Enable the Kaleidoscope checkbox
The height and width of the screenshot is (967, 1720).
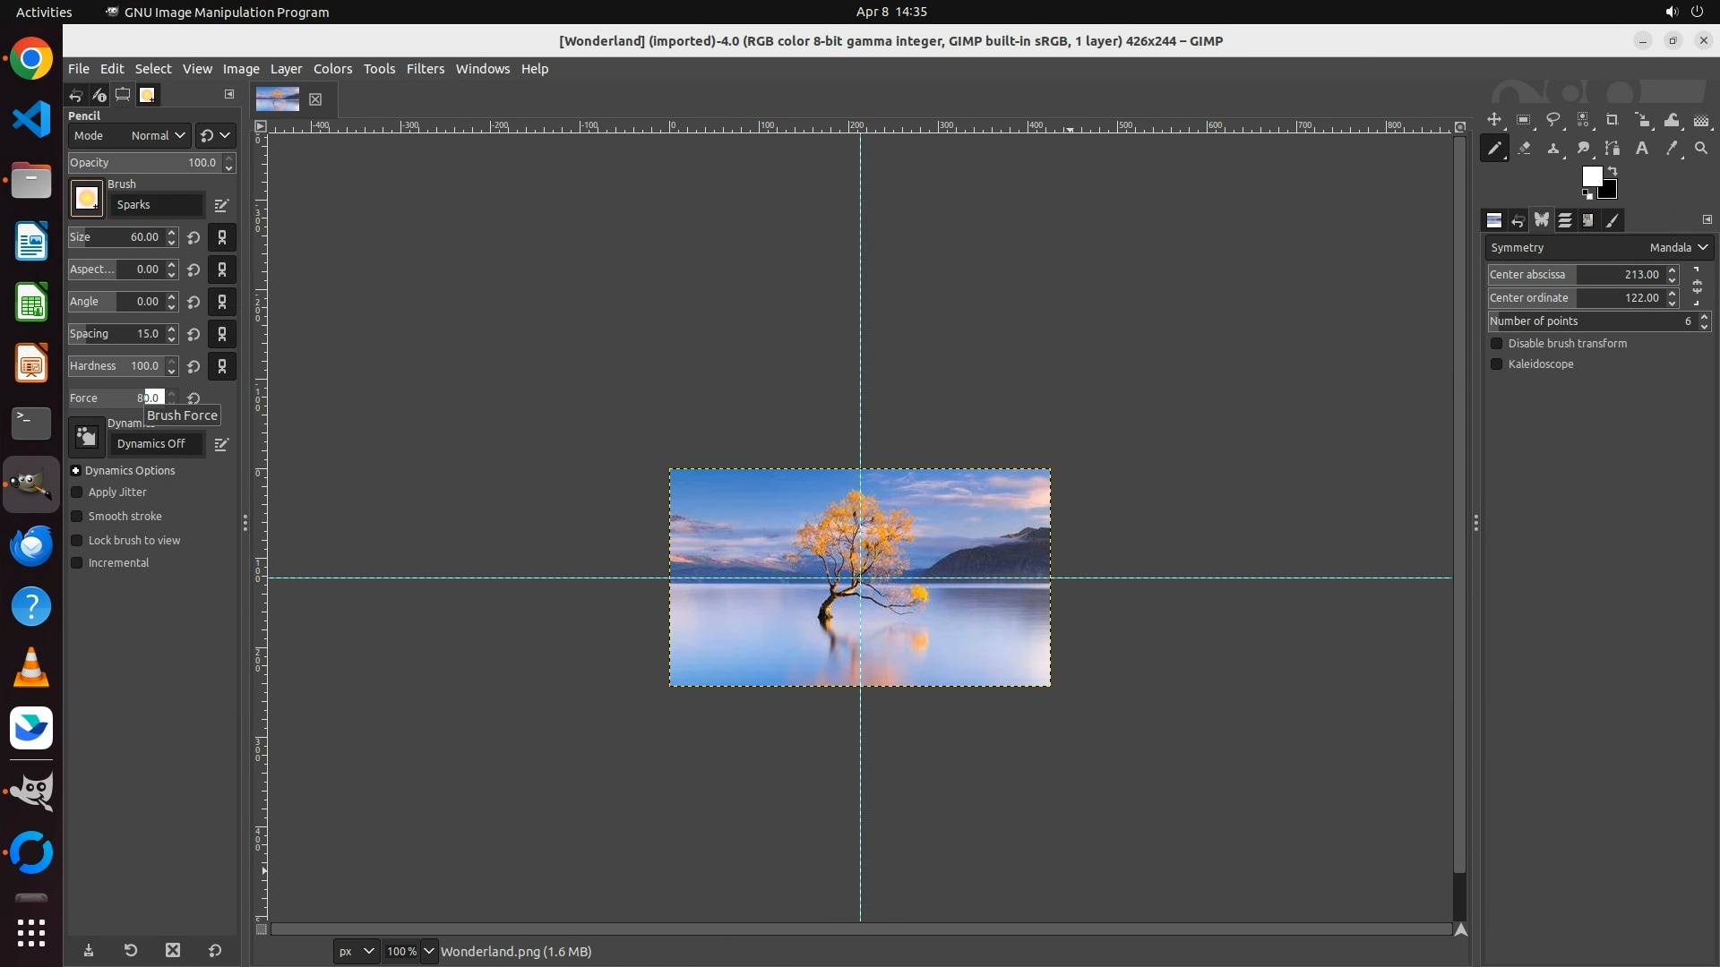coord(1496,364)
